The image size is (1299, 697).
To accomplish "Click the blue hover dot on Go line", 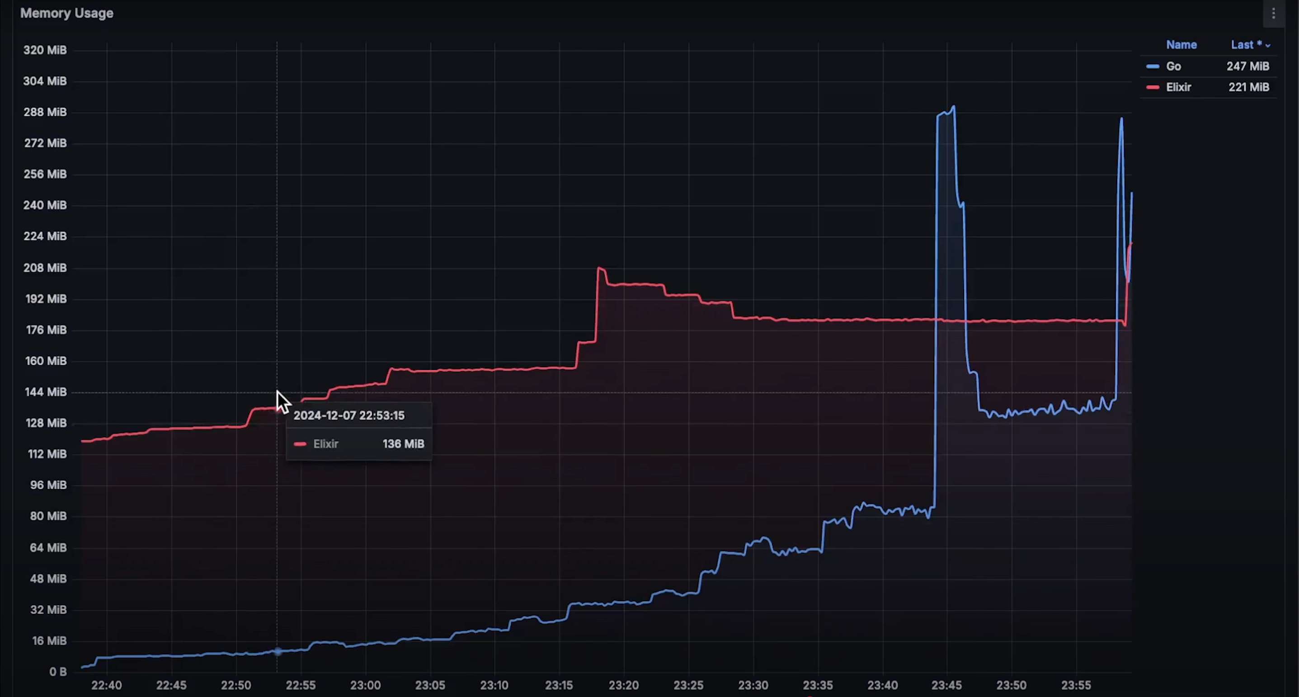I will [x=278, y=651].
